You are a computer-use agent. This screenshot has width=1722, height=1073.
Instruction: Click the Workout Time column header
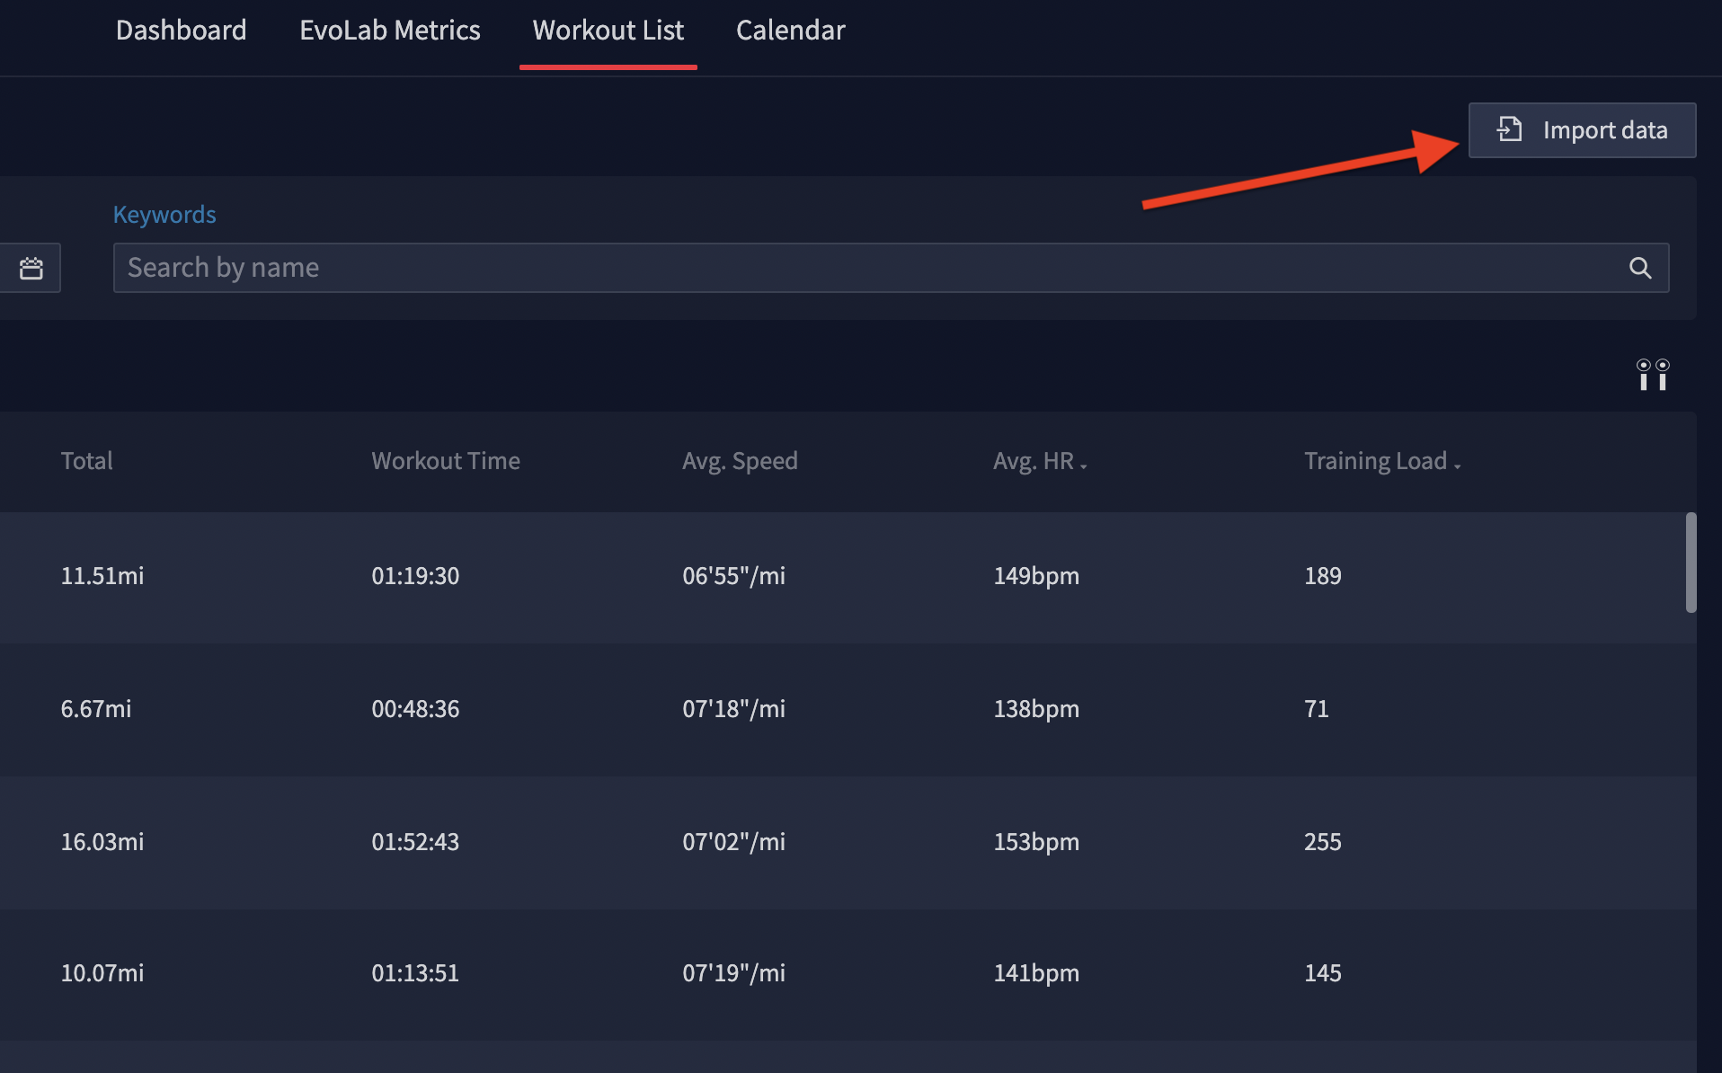(x=445, y=461)
